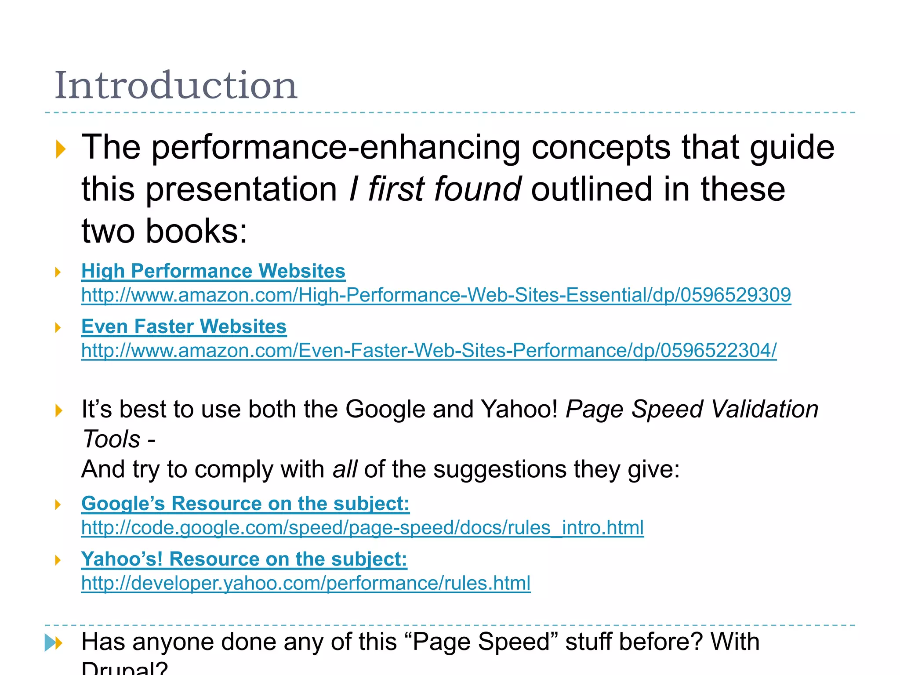This screenshot has height=675, width=900.
Task: Click the code.google.com rules_intro URL
Action: coord(363,527)
